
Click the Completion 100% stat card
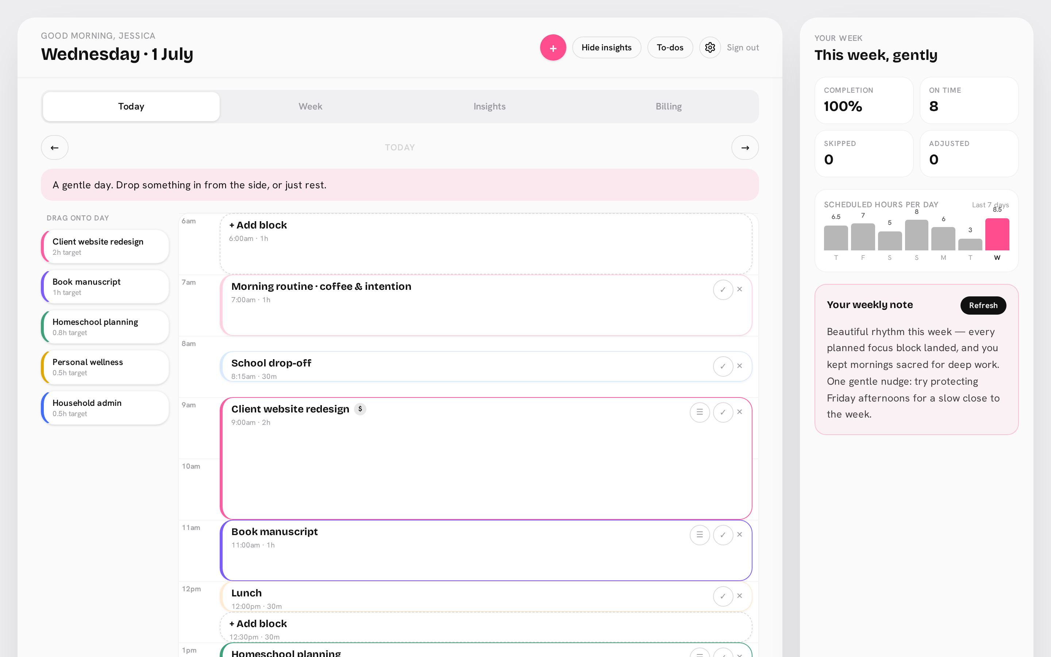tap(864, 100)
